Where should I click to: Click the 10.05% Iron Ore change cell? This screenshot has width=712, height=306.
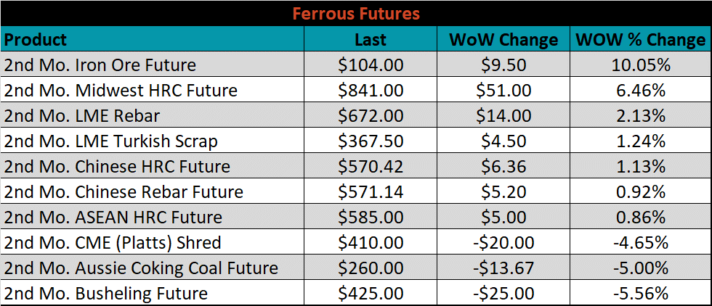point(641,64)
